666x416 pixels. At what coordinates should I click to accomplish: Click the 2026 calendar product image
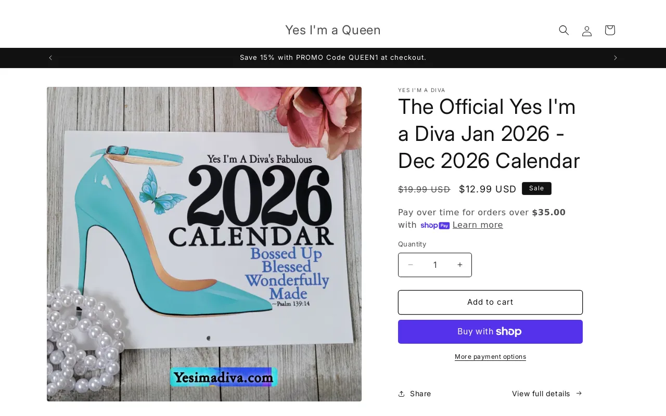(204, 244)
